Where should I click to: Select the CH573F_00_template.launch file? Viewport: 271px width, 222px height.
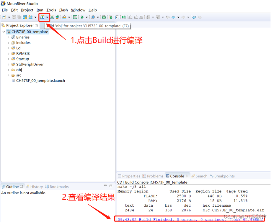pos(38,80)
